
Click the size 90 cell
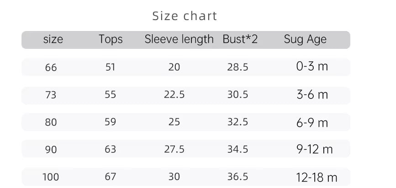(x=51, y=149)
